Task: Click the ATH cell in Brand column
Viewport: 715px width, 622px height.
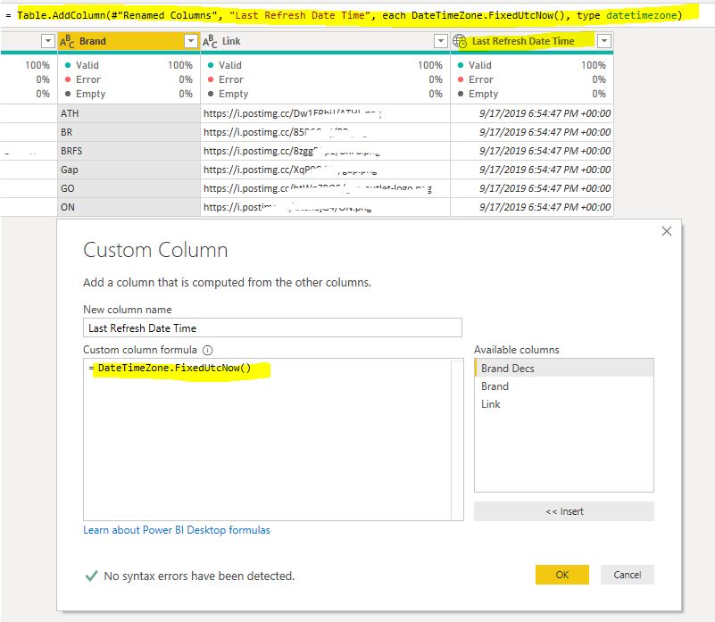Action: tap(129, 113)
